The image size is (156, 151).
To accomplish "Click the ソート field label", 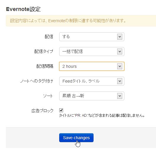I will click(48, 96).
